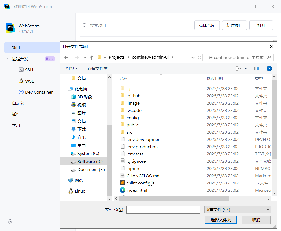Open the 组织 dropdown menu
Image resolution: width=281 pixels, height=231 pixels.
72,69
